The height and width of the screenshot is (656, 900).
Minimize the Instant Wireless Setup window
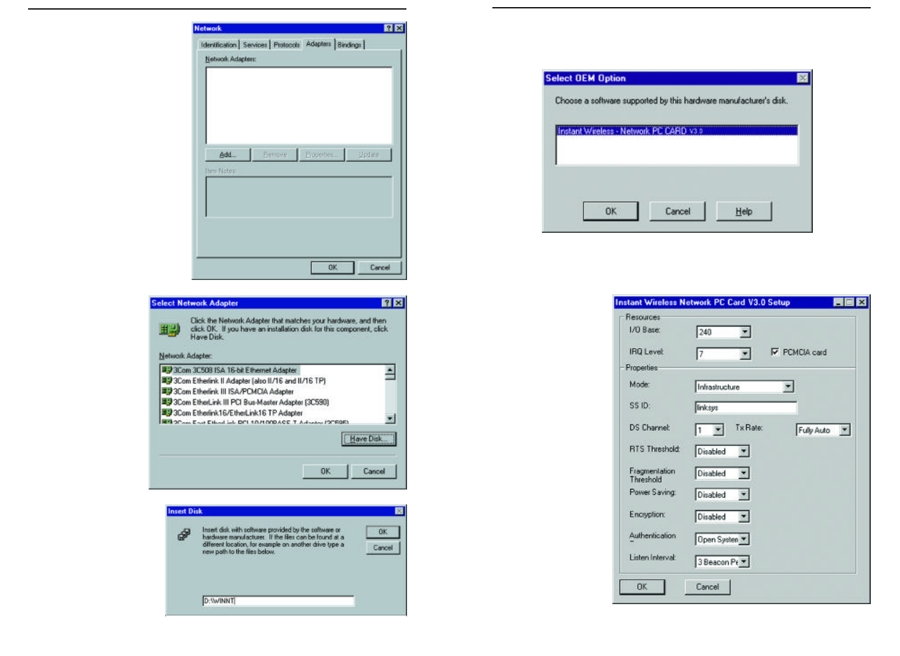[x=839, y=302]
